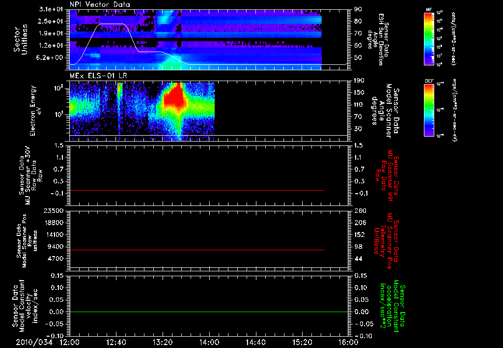The height and width of the screenshot is (348, 503).
Task: Click the '190' scanner angle tick value
Action: 359,81
